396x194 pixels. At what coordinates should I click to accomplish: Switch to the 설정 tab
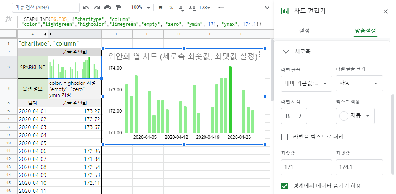305,30
